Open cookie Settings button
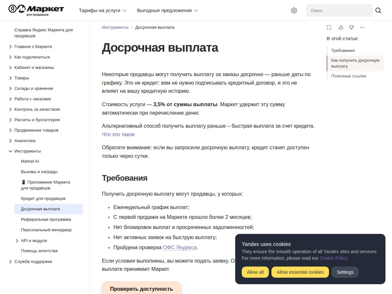The height and width of the screenshot is (294, 392). click(345, 272)
